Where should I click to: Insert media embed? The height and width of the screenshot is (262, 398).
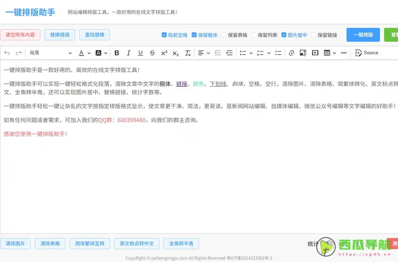coord(315,53)
